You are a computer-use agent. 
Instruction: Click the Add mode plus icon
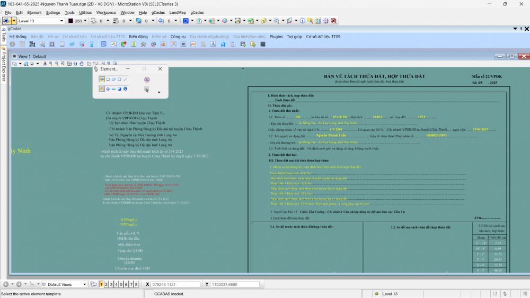coord(108,89)
